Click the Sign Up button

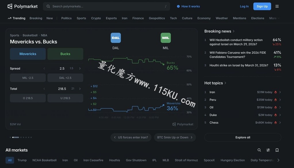[262, 6]
